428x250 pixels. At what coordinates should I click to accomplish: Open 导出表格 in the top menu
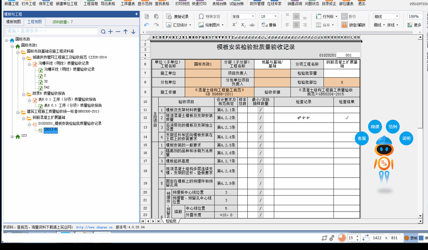(x=108, y=4)
